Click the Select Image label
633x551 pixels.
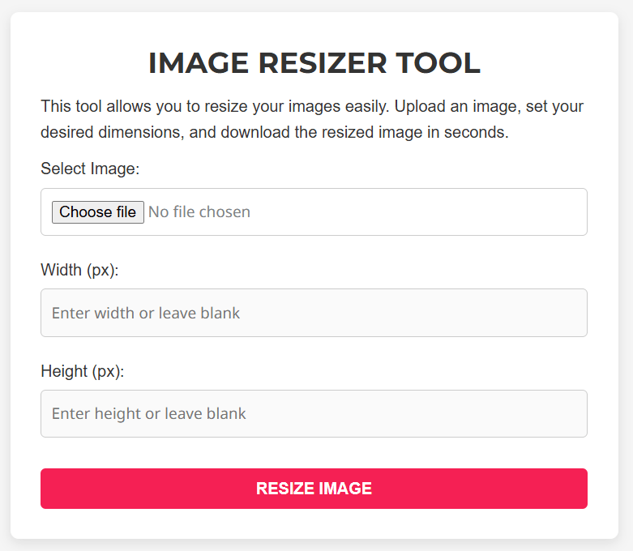(90, 169)
